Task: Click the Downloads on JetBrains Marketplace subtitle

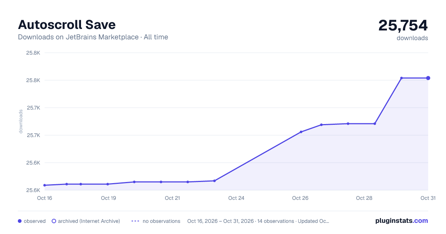Action: 93,37
